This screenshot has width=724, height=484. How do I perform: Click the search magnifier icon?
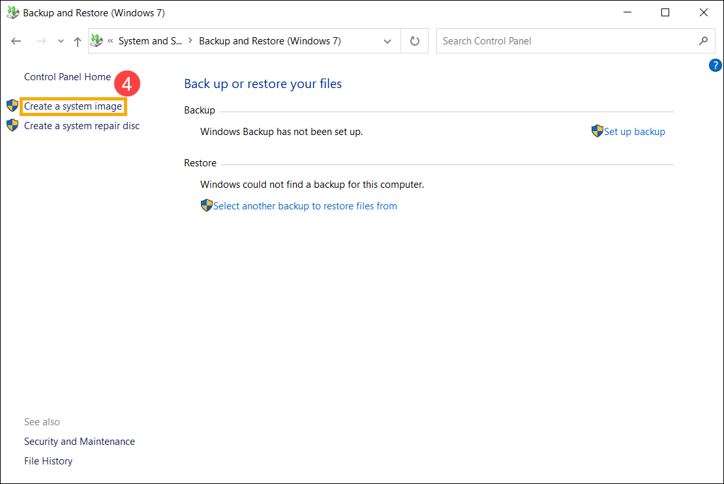click(703, 40)
